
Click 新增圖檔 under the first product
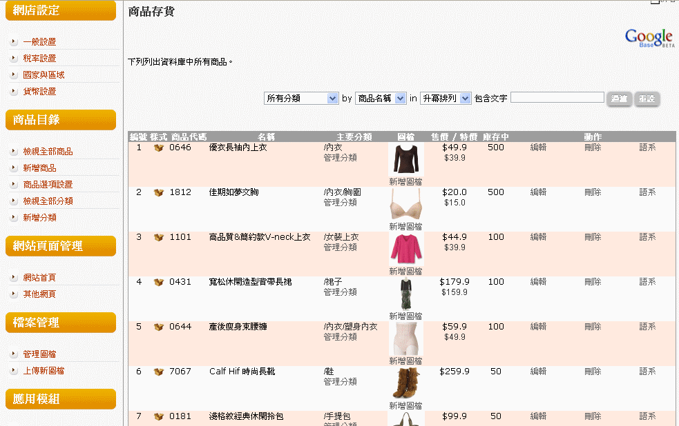click(x=405, y=182)
